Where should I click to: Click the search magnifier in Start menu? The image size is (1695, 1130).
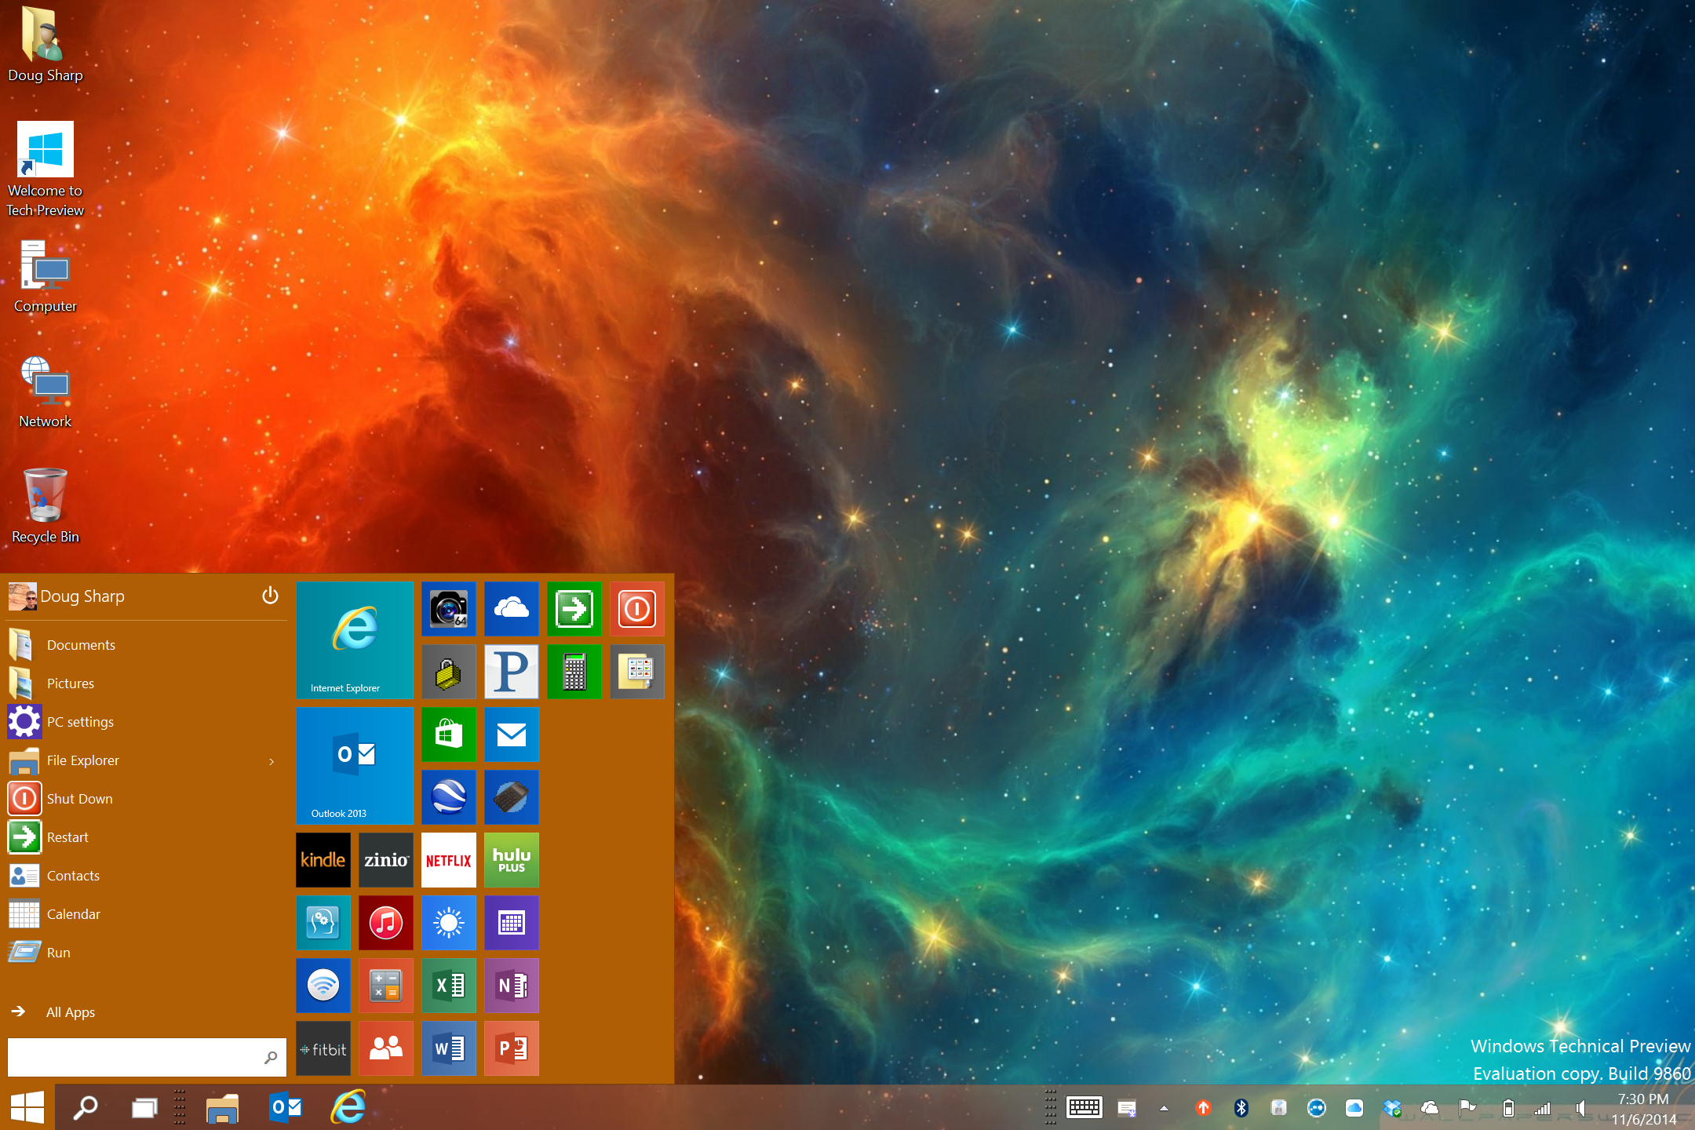coord(271,1057)
